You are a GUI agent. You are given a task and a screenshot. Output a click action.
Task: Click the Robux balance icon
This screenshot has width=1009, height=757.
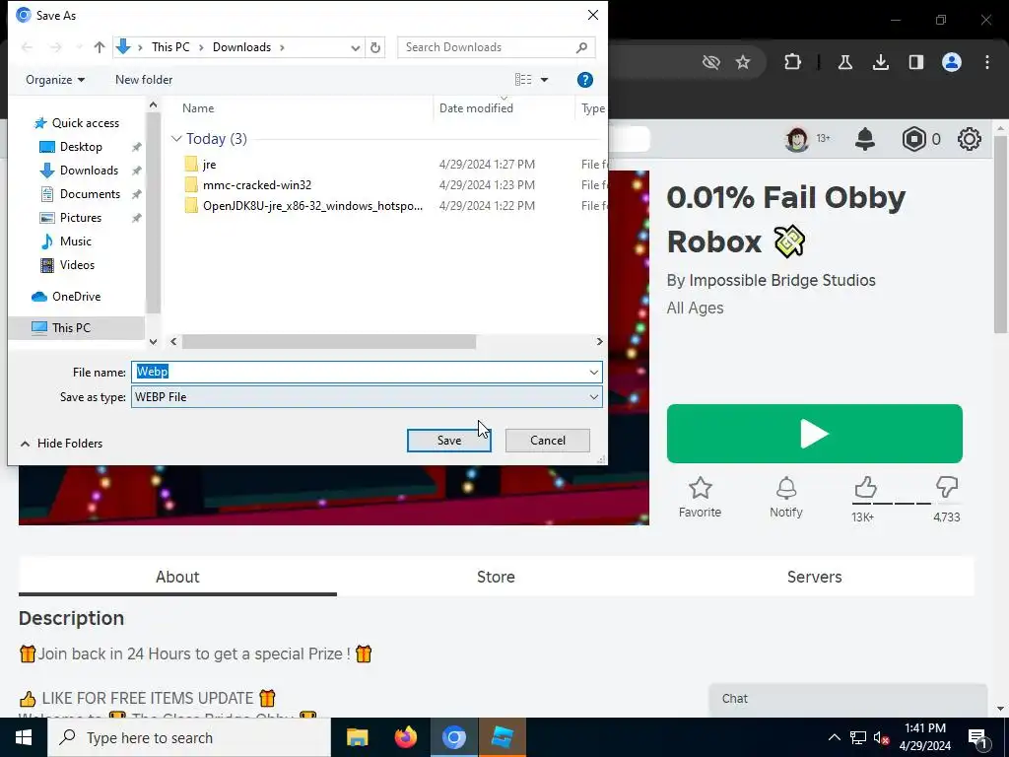[x=914, y=139]
